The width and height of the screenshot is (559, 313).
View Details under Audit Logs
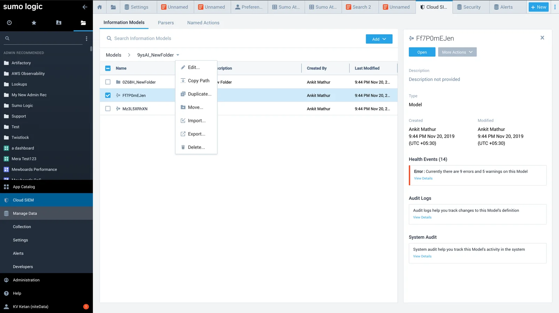(422, 217)
